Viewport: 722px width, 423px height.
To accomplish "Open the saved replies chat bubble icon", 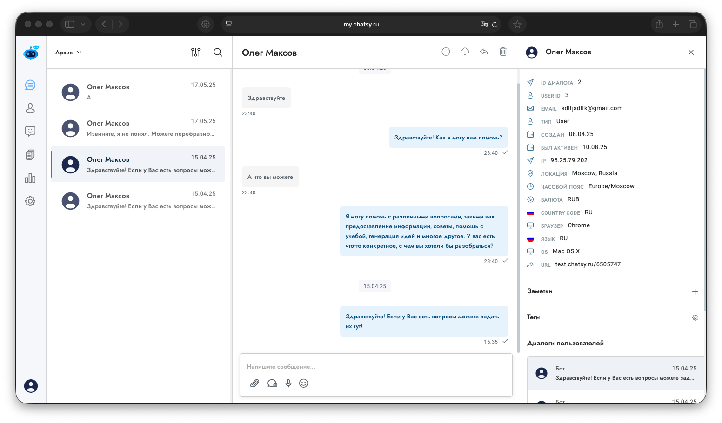I will (x=272, y=383).
